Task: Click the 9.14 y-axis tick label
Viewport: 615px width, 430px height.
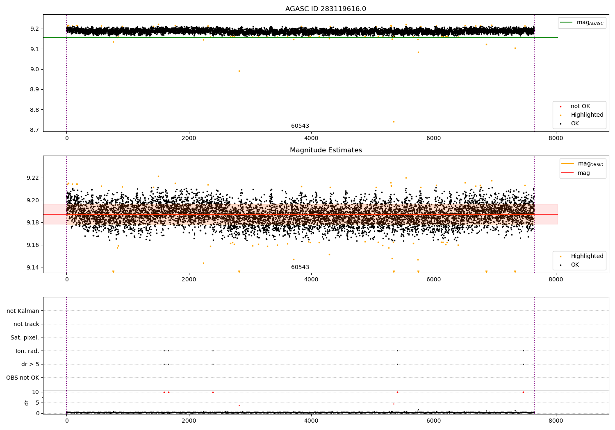Action: [x=33, y=268]
